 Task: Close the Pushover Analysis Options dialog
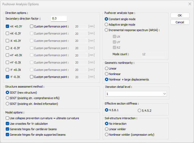[190, 4]
